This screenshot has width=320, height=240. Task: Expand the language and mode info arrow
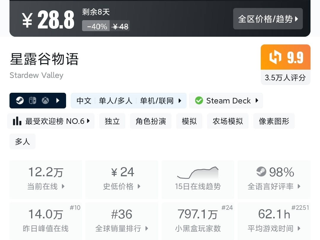(x=180, y=101)
